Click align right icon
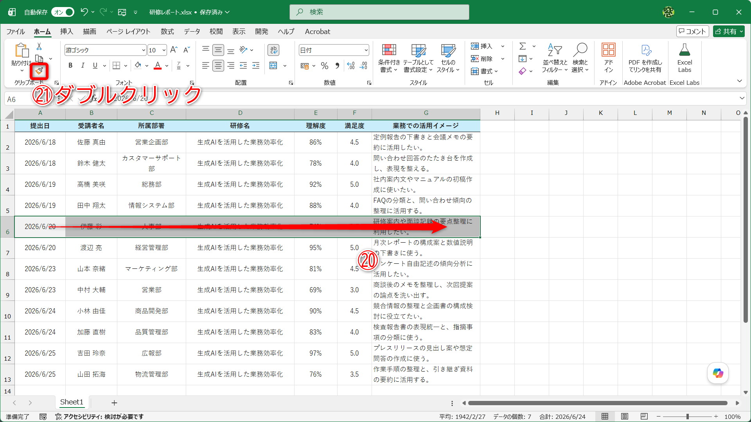 [231, 66]
